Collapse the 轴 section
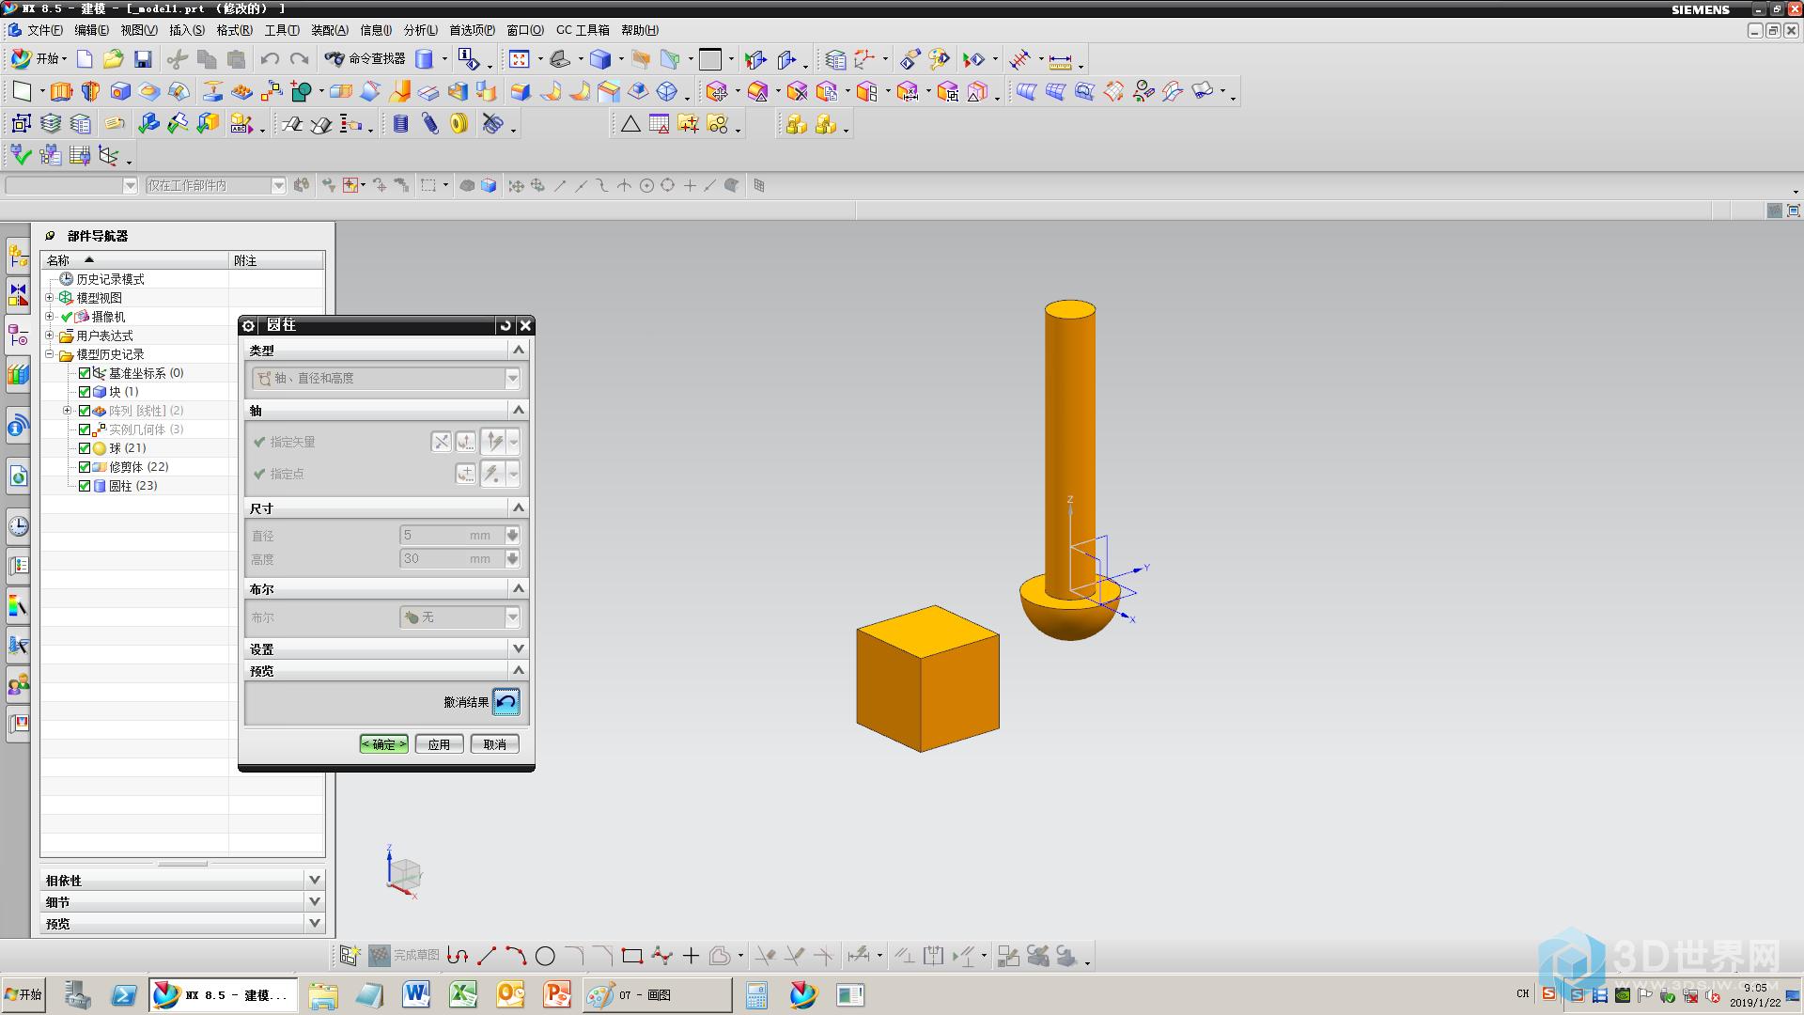The height and width of the screenshot is (1015, 1804). [x=518, y=410]
